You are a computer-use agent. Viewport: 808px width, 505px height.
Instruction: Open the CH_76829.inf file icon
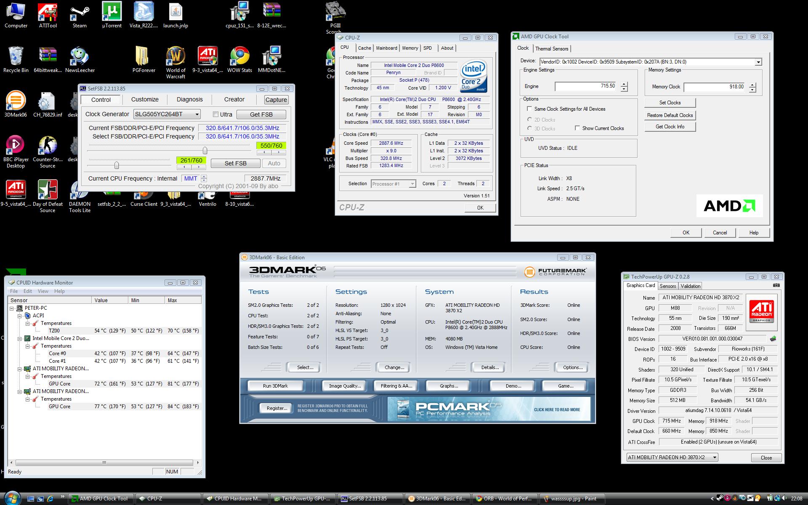click(48, 104)
